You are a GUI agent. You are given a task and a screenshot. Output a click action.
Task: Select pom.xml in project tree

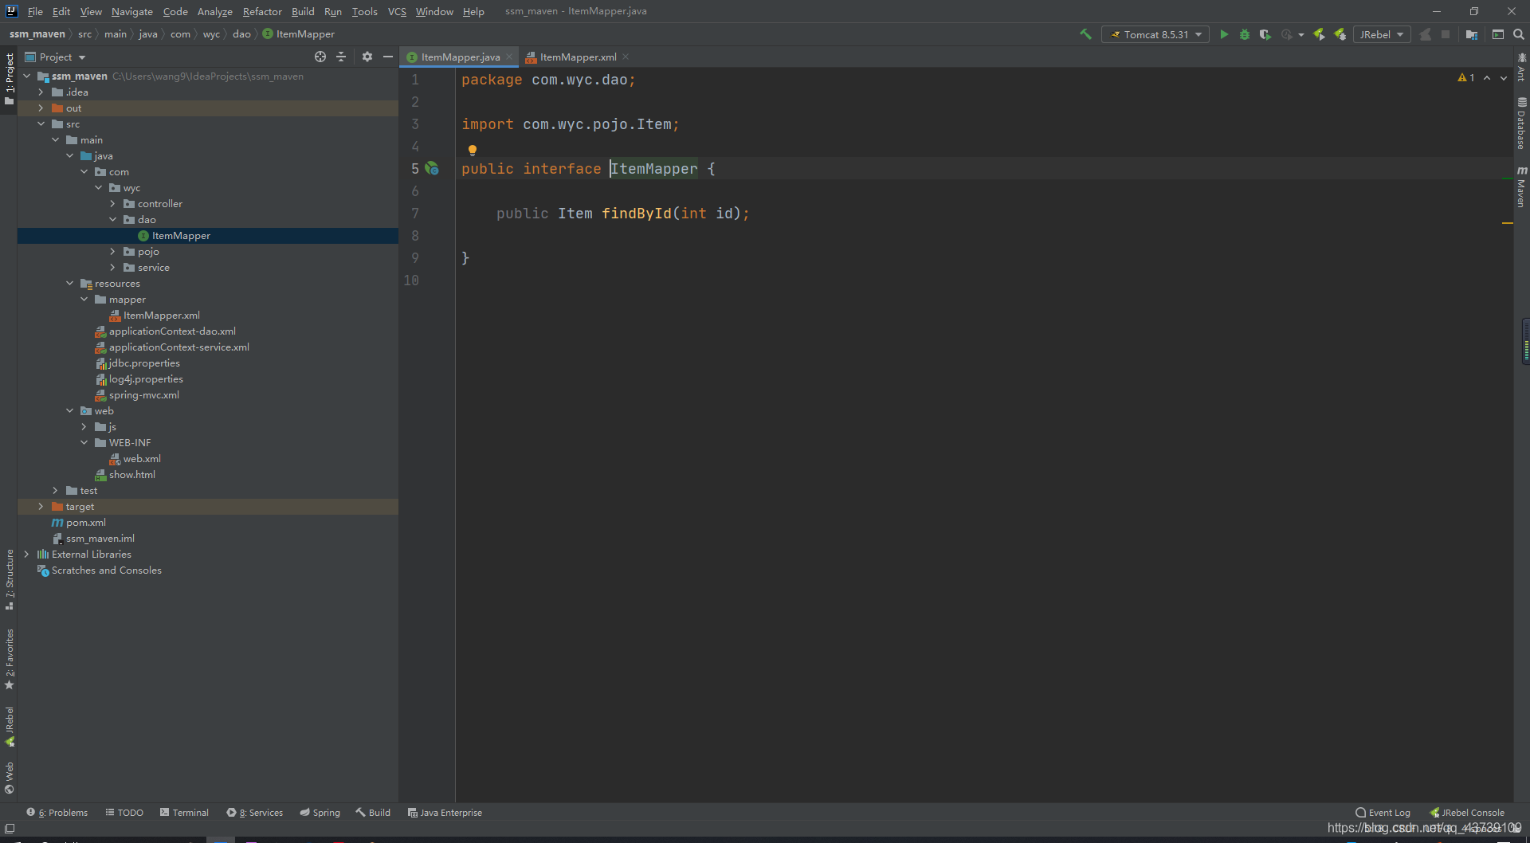pos(85,523)
